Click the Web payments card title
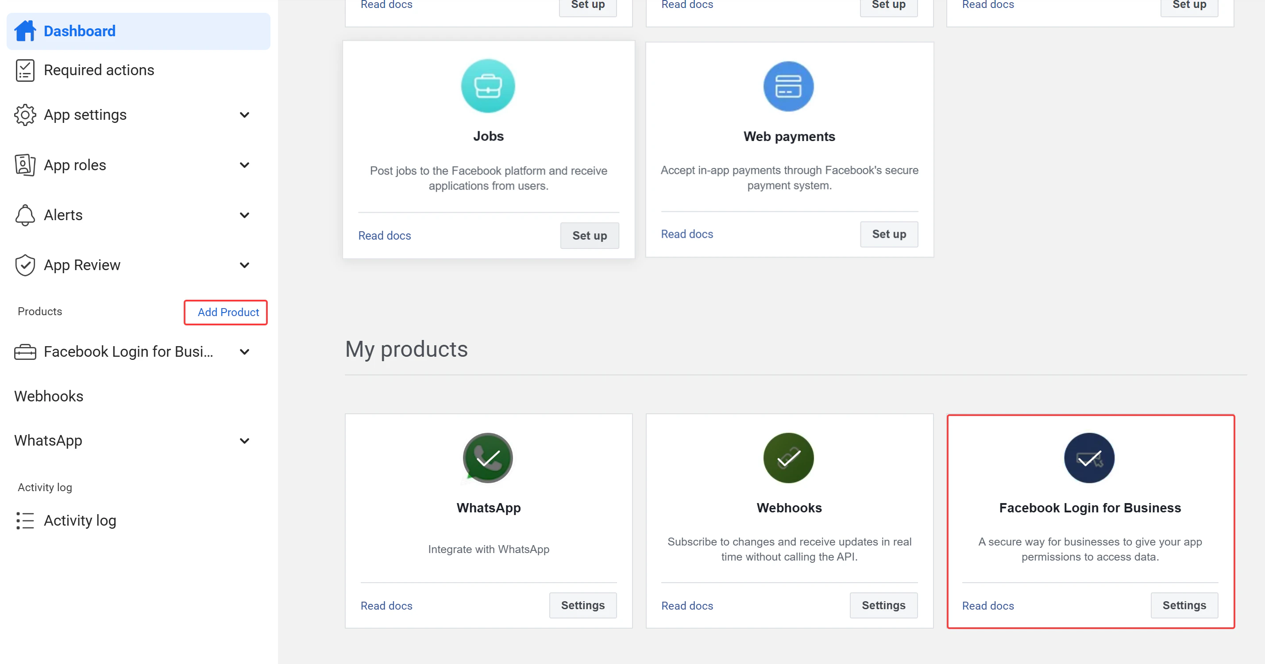The image size is (1265, 664). pos(789,136)
